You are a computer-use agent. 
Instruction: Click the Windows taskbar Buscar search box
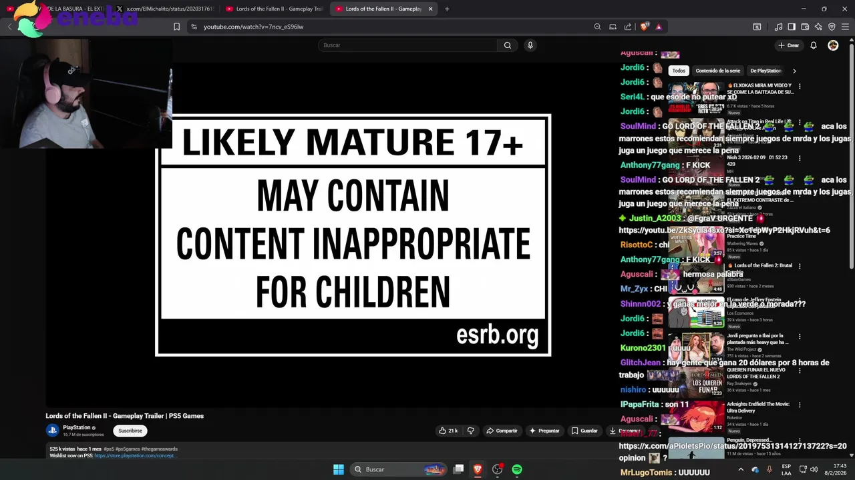399,469
